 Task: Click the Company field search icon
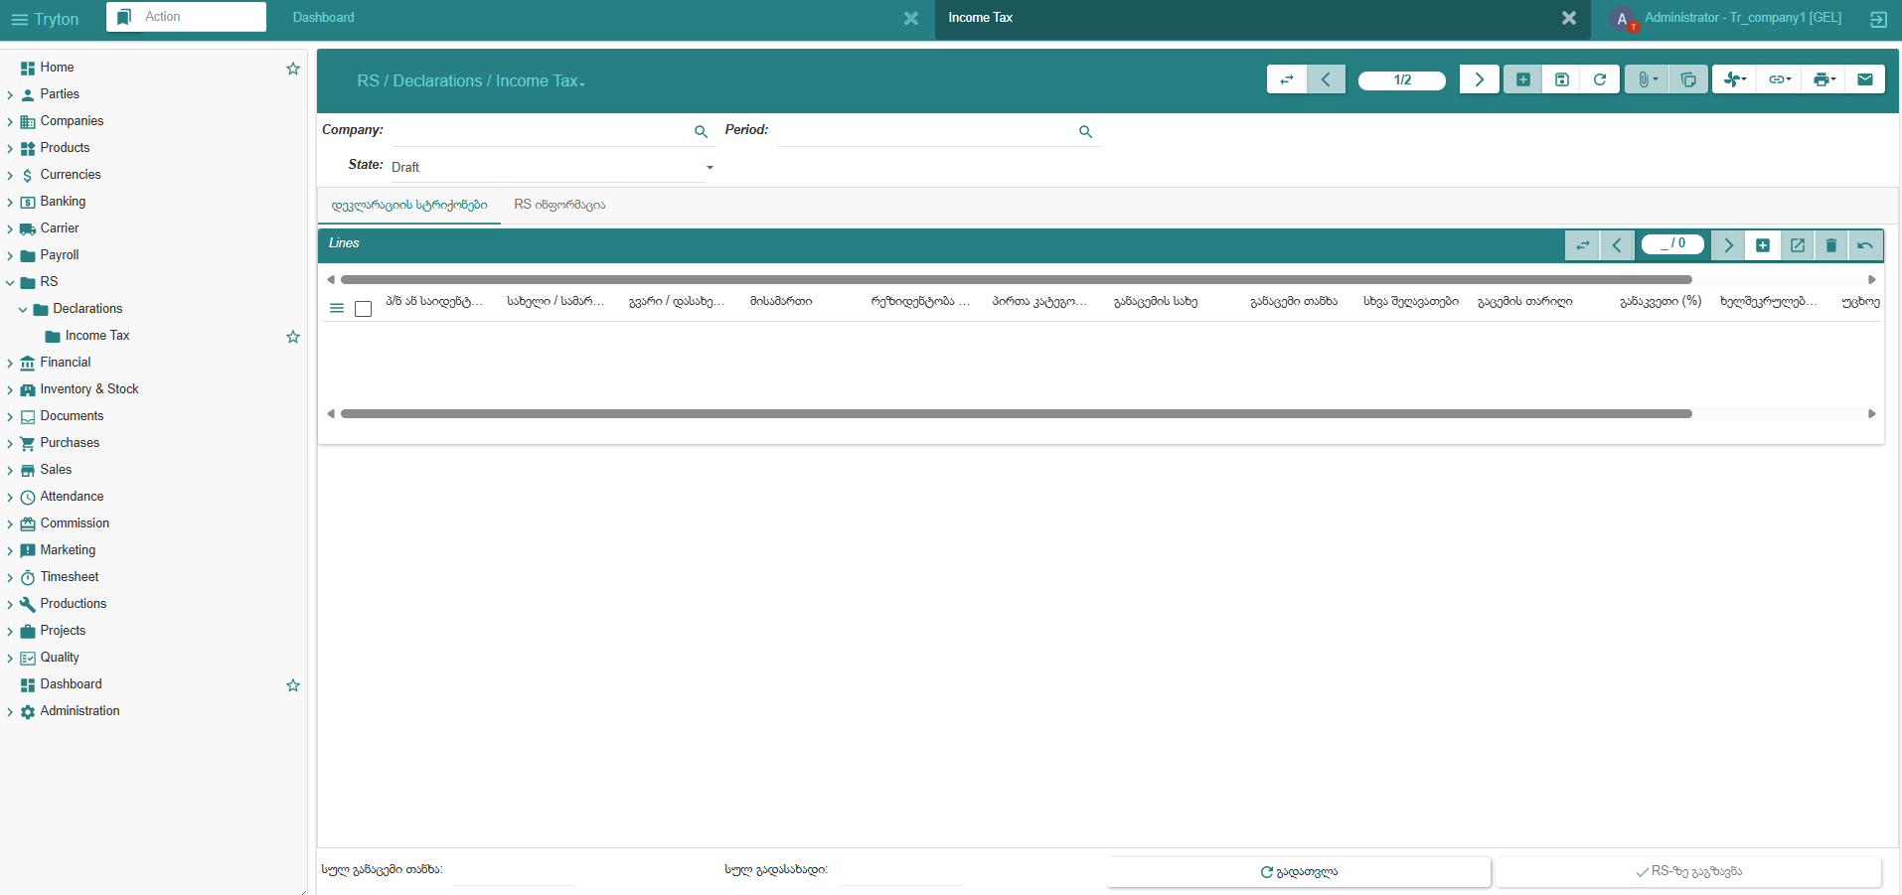click(701, 132)
